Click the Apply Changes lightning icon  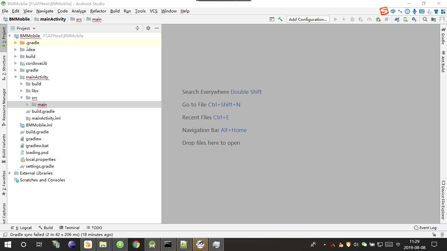click(x=344, y=19)
